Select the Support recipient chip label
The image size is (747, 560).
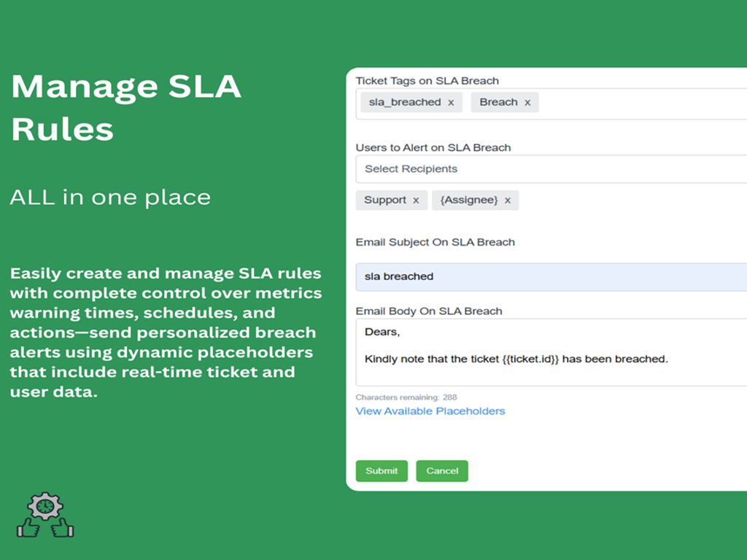coord(385,201)
